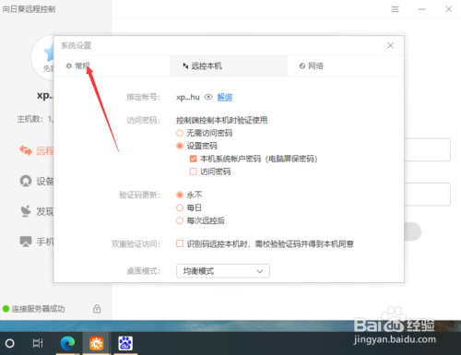Click the user avatar in sidebar
This screenshot has height=355, width=461.
(42, 57)
